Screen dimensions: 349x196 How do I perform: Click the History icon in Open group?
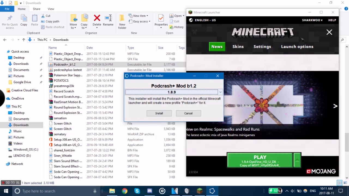pos(172,27)
